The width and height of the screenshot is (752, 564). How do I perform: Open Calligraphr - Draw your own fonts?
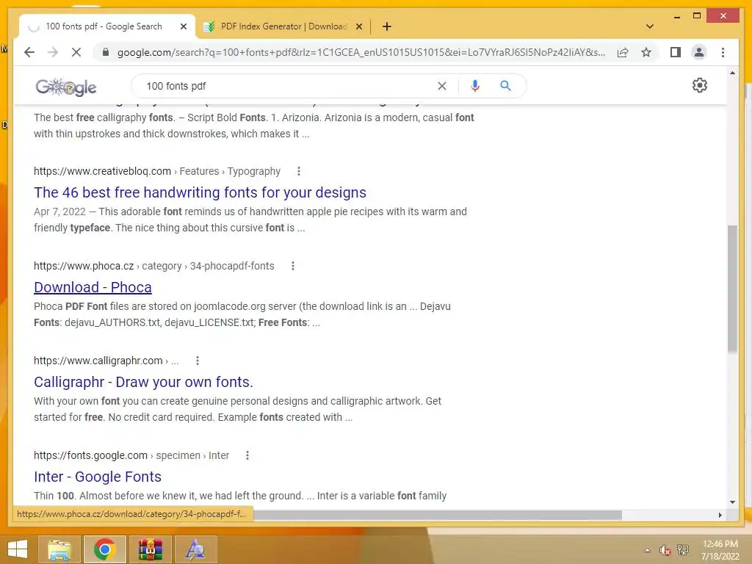pos(143,382)
